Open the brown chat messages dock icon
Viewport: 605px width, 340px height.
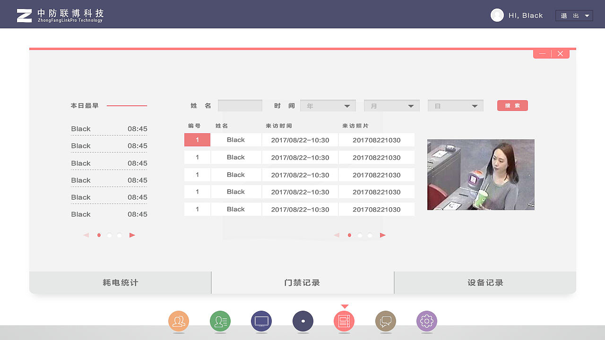pyautogui.click(x=386, y=322)
